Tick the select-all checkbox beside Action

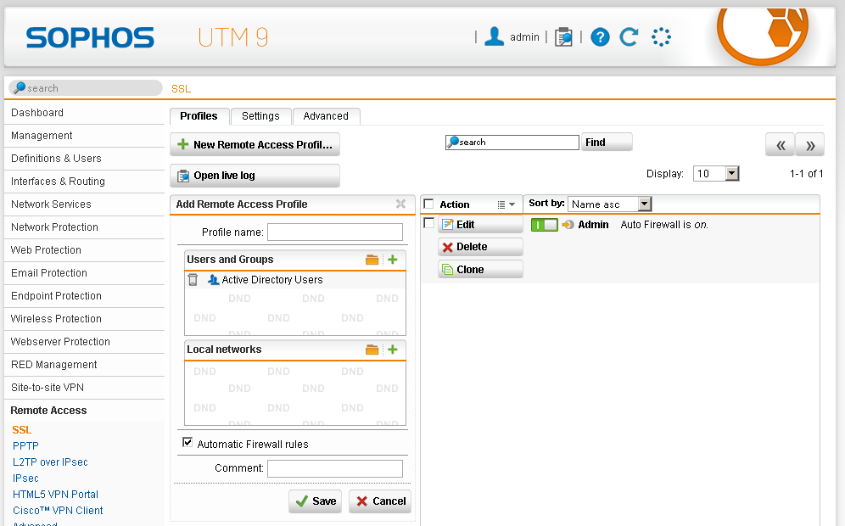[x=428, y=204]
